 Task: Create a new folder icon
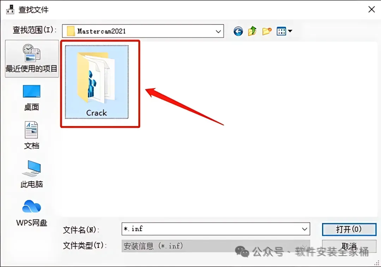click(x=267, y=31)
